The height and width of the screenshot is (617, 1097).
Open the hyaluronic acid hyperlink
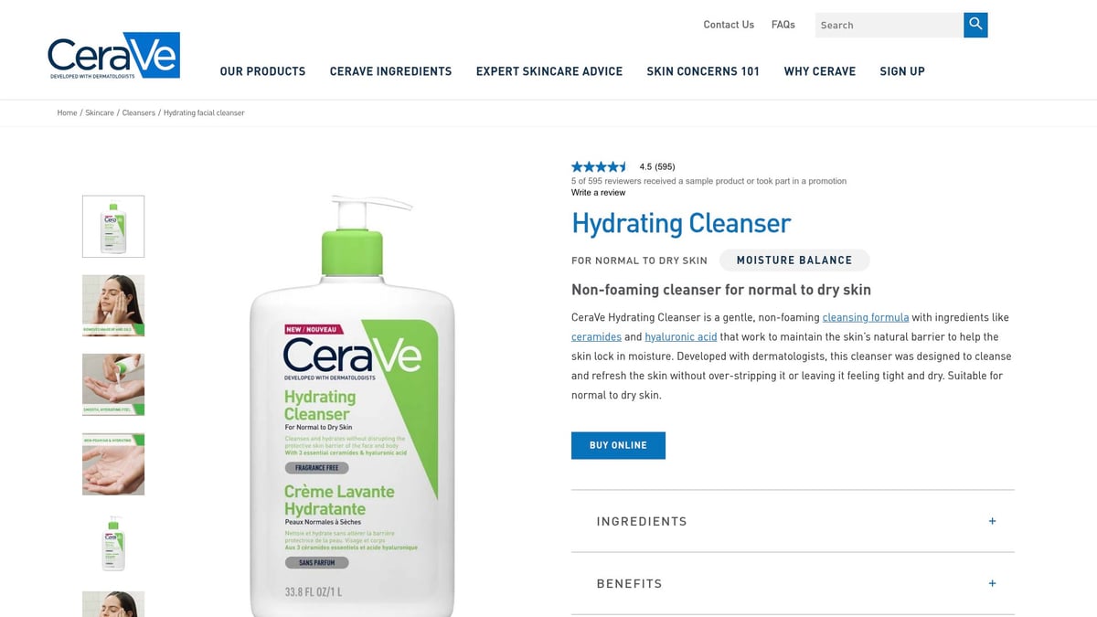(x=680, y=336)
